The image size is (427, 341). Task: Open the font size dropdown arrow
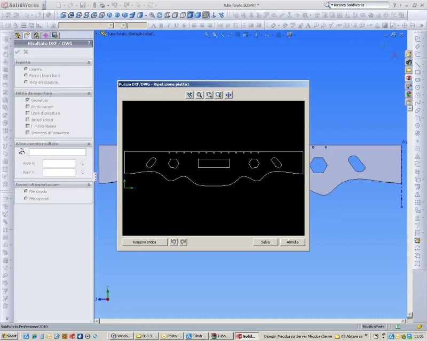[x=124, y=25]
